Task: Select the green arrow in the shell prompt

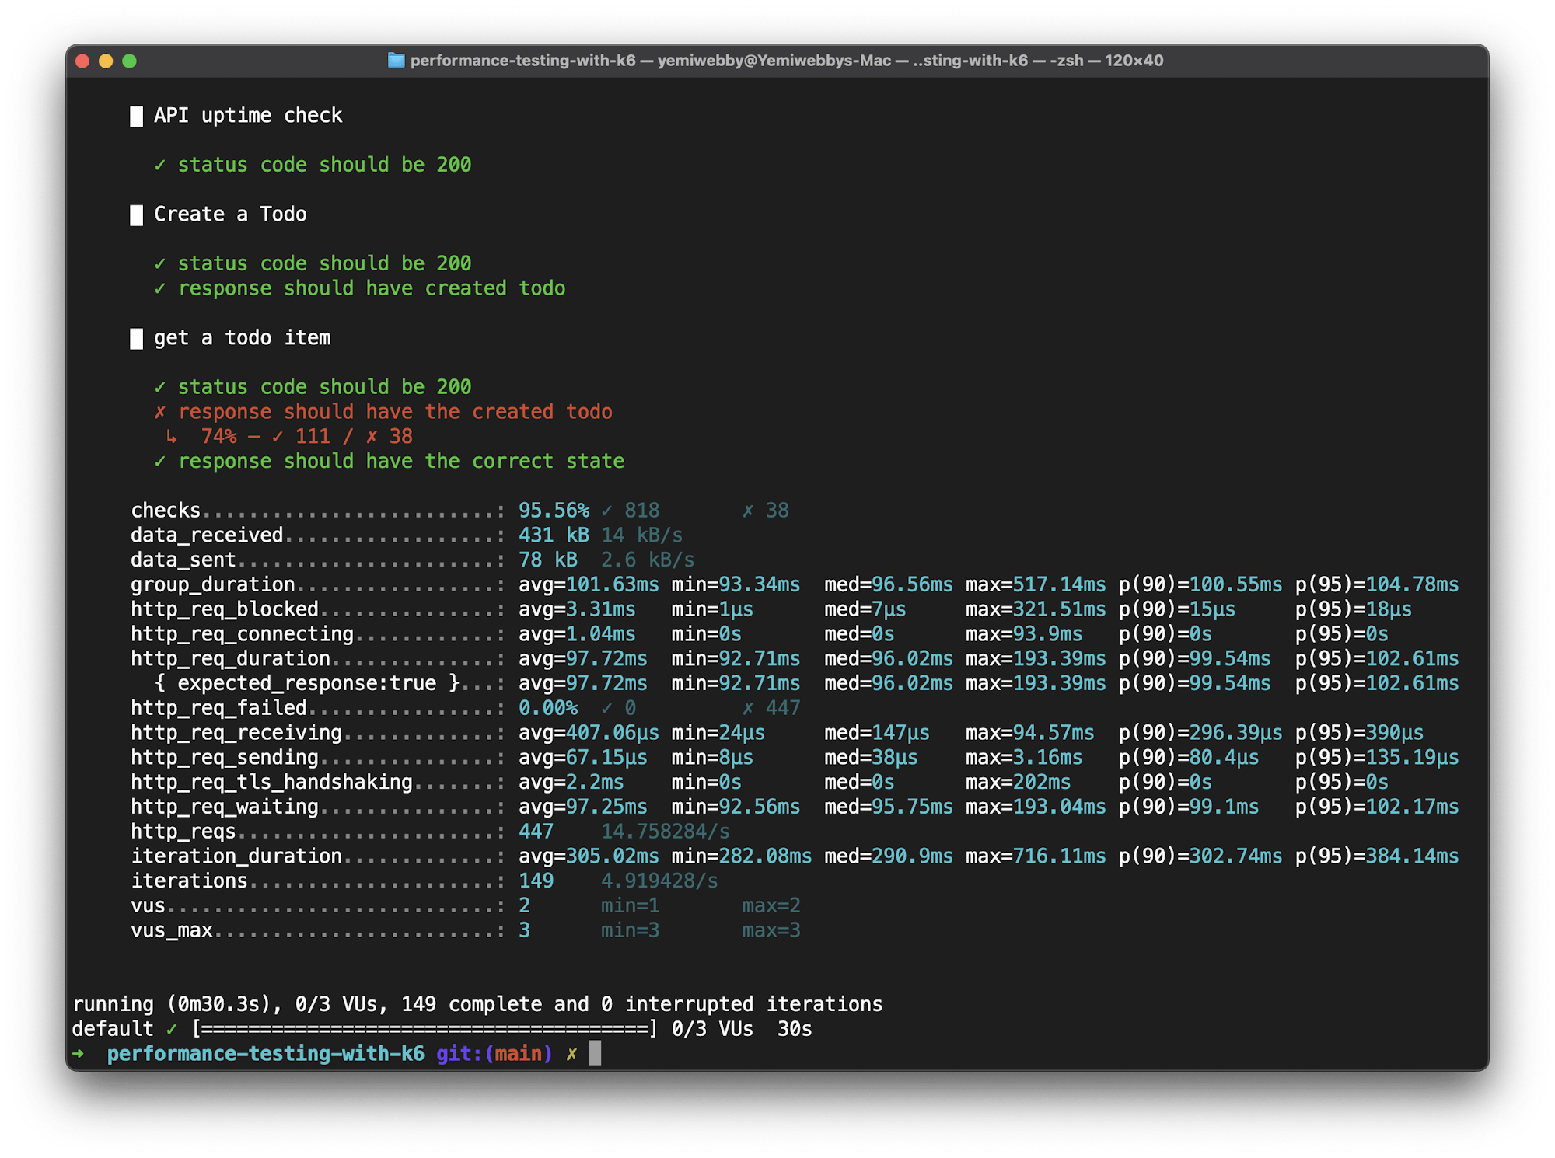Action: 79,1054
